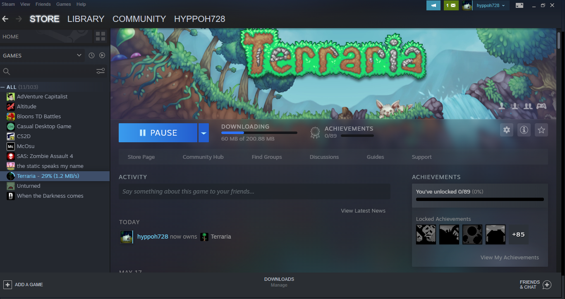Open the notification envelope with 1 message
565x299 pixels.
point(451,5)
